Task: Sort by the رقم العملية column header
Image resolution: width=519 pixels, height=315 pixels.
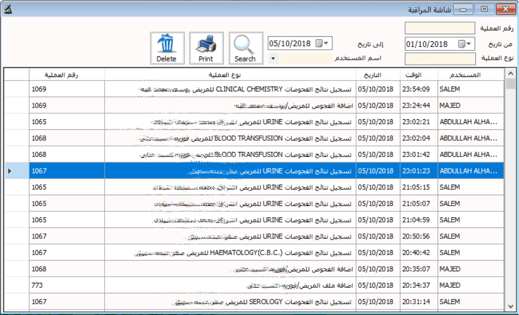Action: tap(61, 75)
